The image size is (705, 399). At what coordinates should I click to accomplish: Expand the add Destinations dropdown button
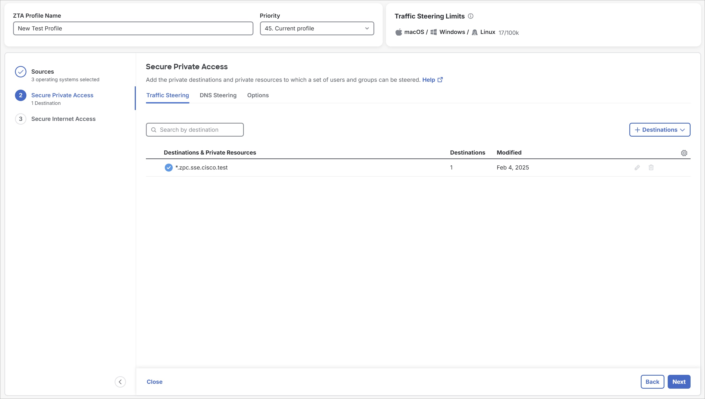660,130
